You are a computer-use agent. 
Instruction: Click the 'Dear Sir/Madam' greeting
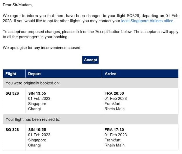point(18,5)
